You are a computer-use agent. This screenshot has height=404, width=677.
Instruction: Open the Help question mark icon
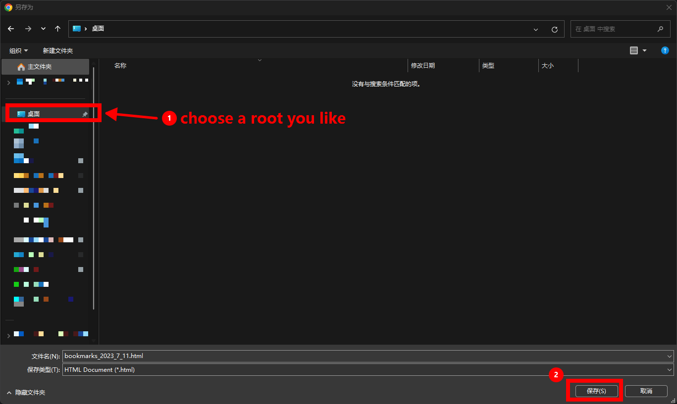coord(665,50)
